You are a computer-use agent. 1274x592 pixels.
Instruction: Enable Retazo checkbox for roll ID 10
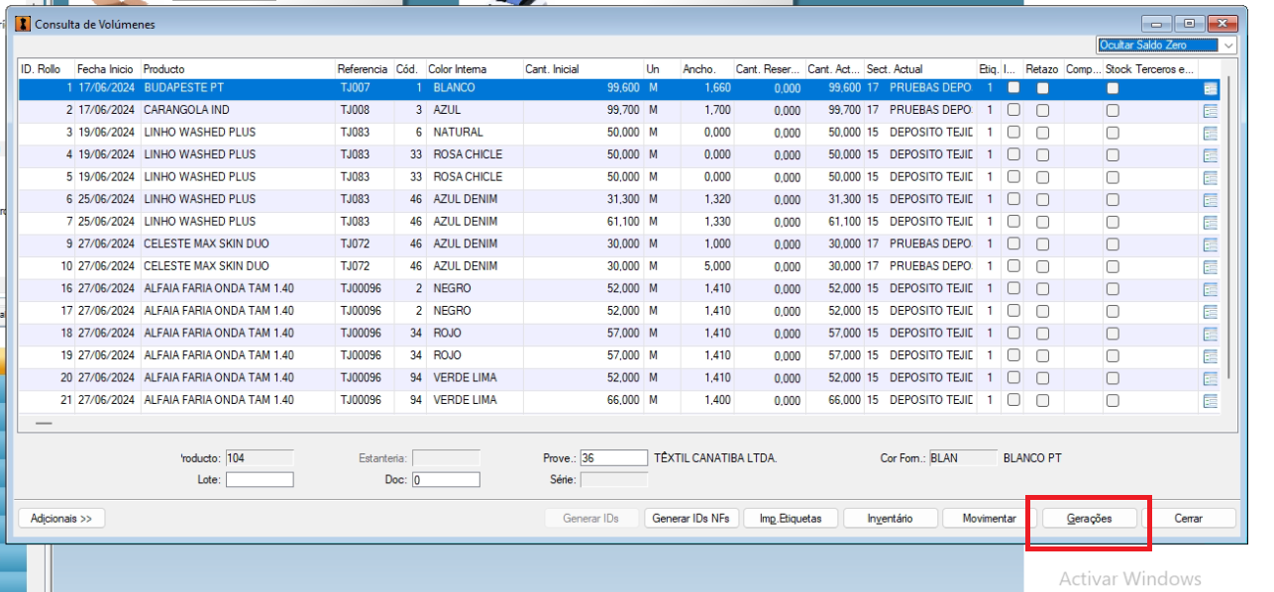(x=1042, y=267)
